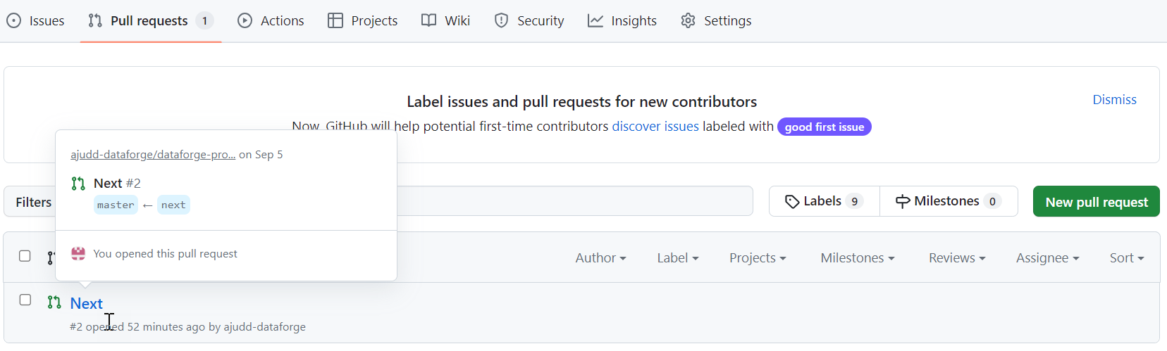Image resolution: width=1167 pixels, height=351 pixels.
Task: Click the Issues circle icon
Action: pos(13,21)
